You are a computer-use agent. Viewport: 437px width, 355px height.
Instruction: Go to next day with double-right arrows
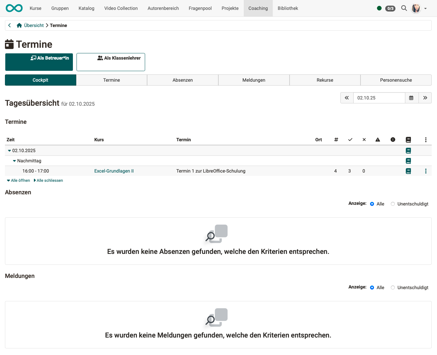[425, 98]
